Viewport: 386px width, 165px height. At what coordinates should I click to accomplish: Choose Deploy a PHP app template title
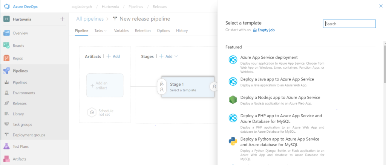click(281, 119)
